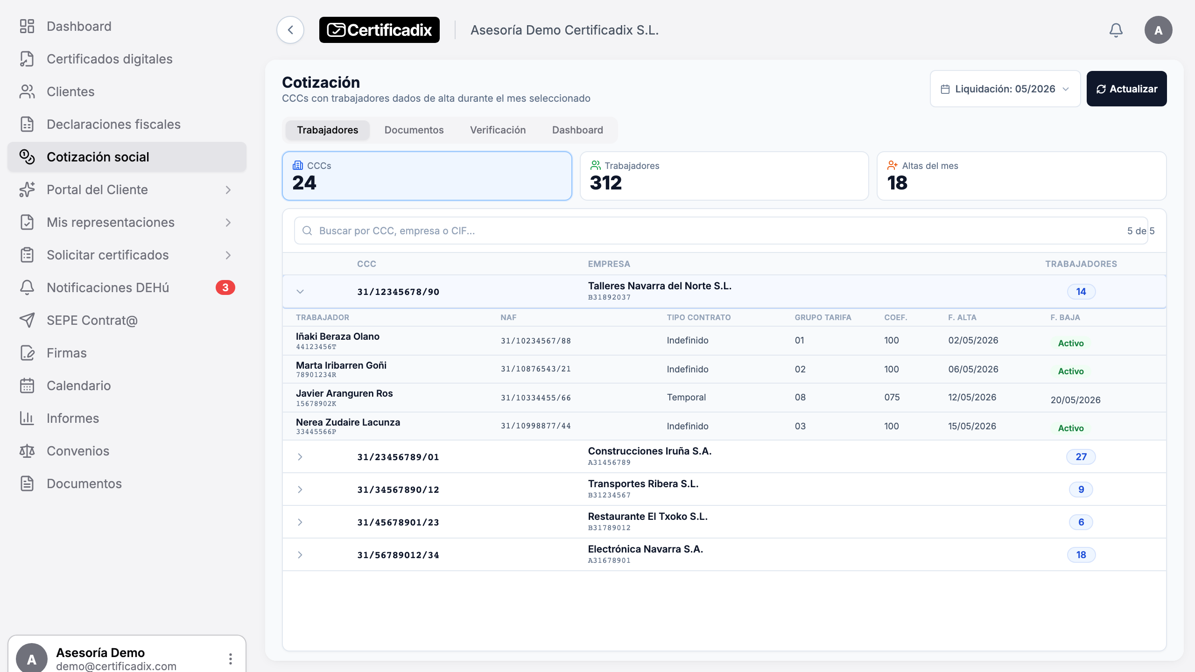Click the Buscar por CCC search field
The height and width of the screenshot is (672, 1195).
[721, 231]
